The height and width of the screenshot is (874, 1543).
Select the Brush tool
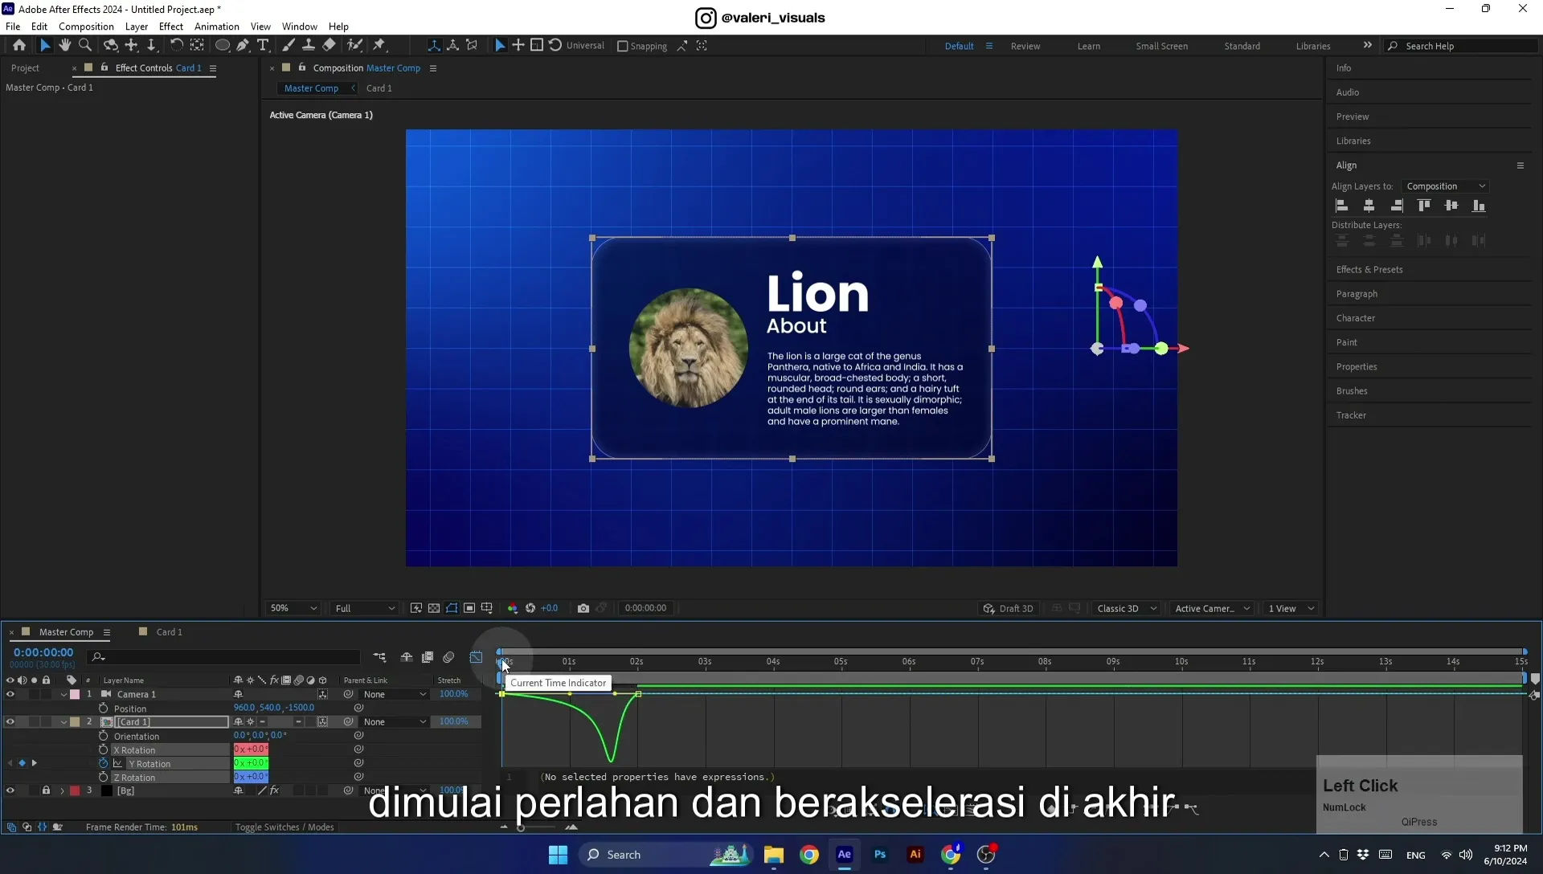288,46
